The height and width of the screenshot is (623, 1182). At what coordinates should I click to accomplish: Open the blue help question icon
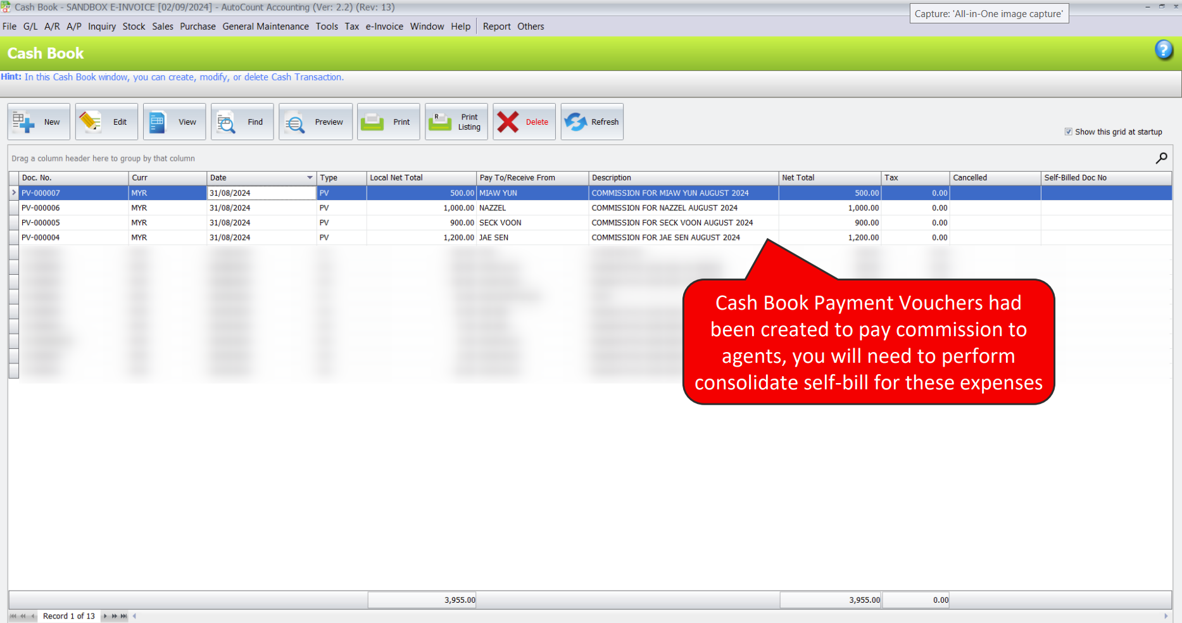pyautogui.click(x=1164, y=50)
